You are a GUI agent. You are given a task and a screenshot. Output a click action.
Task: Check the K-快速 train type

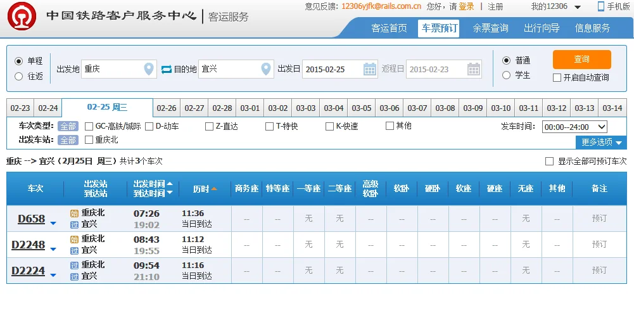click(x=329, y=127)
